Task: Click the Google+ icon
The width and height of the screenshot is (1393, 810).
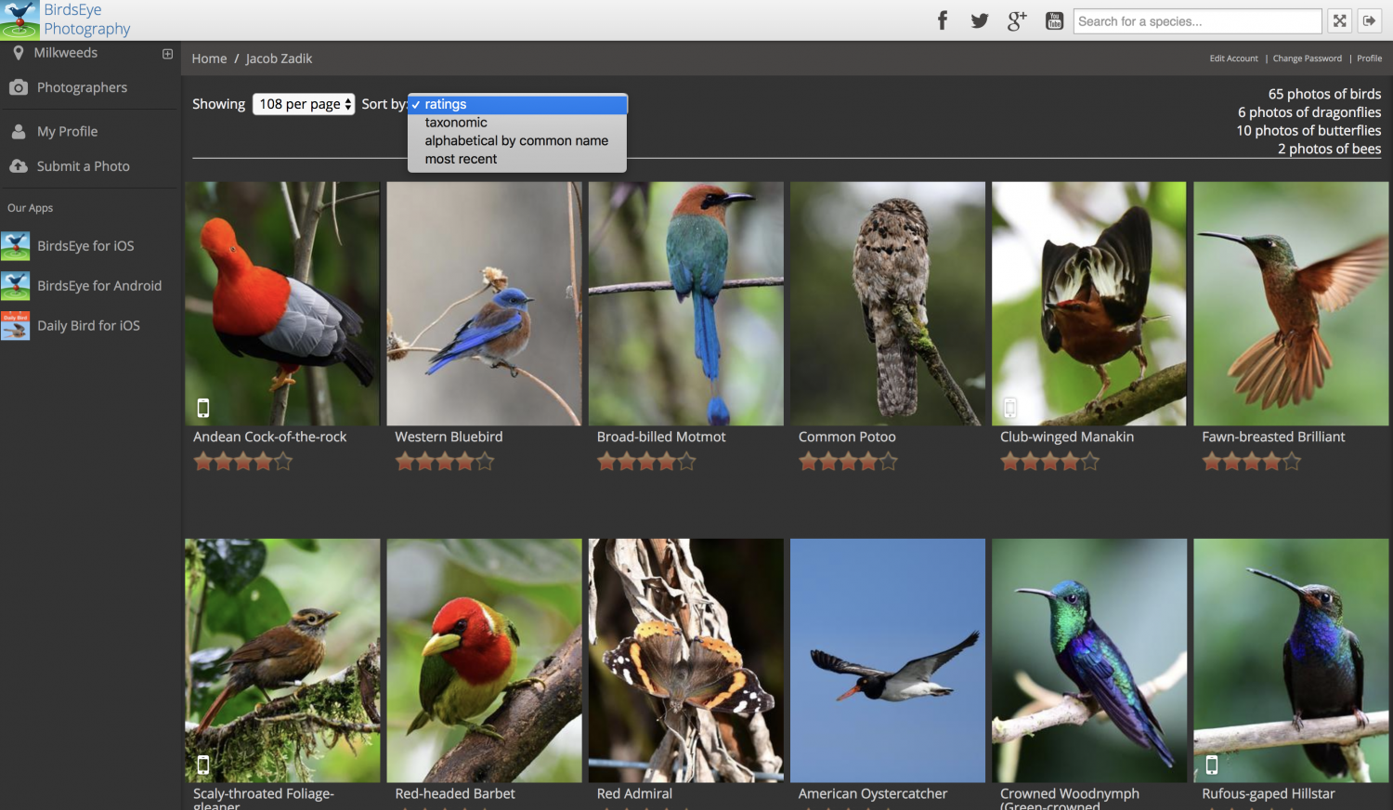Action: tap(1016, 20)
